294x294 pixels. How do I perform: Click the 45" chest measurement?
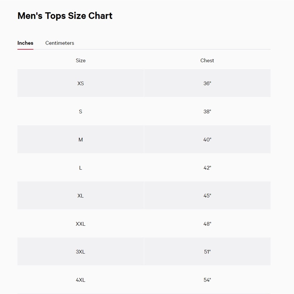click(207, 196)
